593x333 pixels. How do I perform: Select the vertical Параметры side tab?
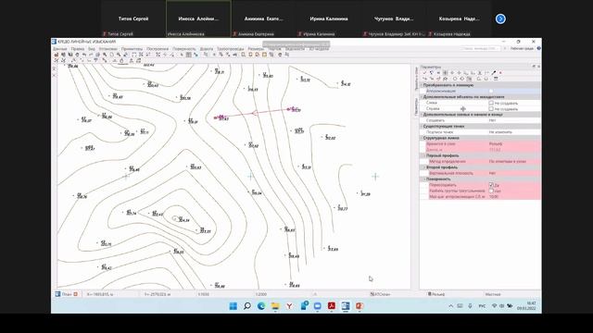tap(416, 107)
